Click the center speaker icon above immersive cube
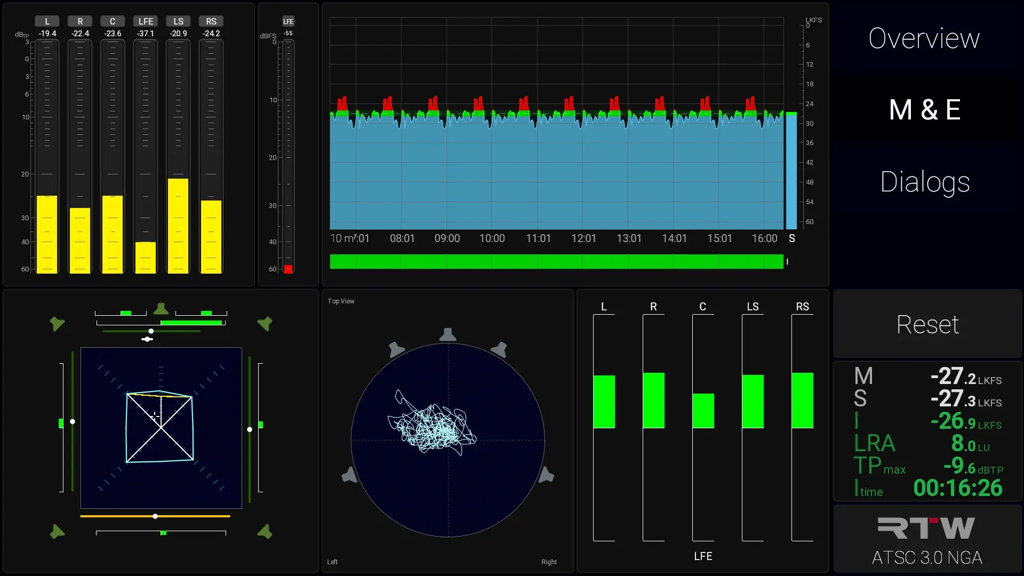 coord(161,309)
